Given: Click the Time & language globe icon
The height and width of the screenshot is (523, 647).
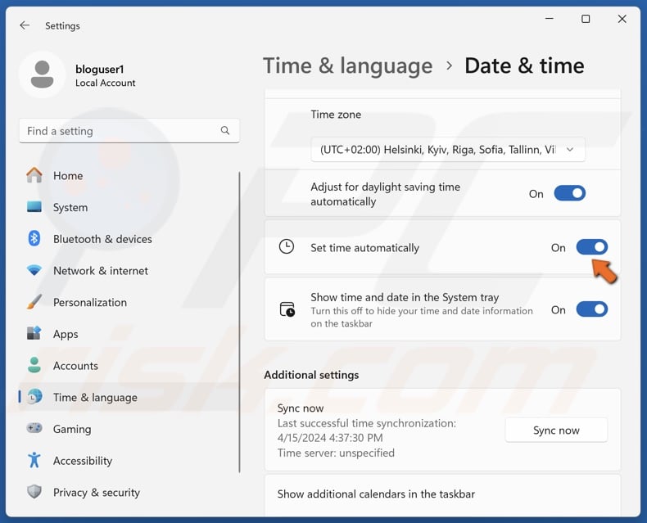Looking at the screenshot, I should pos(34,397).
